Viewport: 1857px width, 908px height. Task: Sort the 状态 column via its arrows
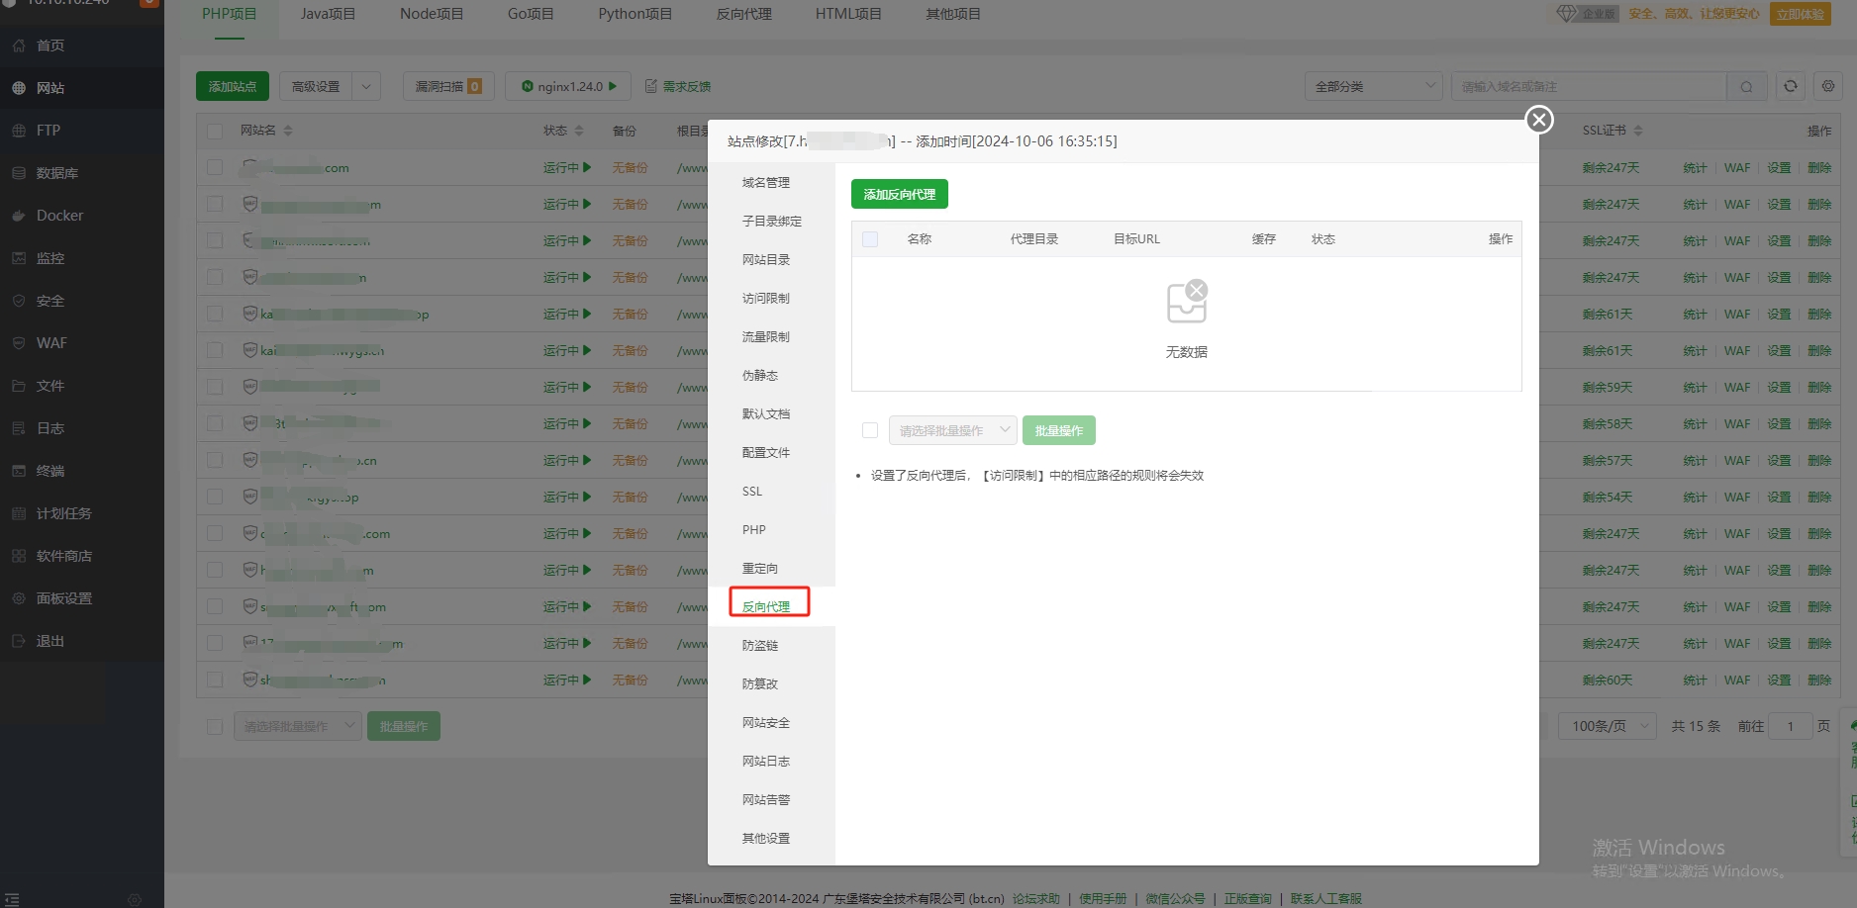(x=579, y=131)
